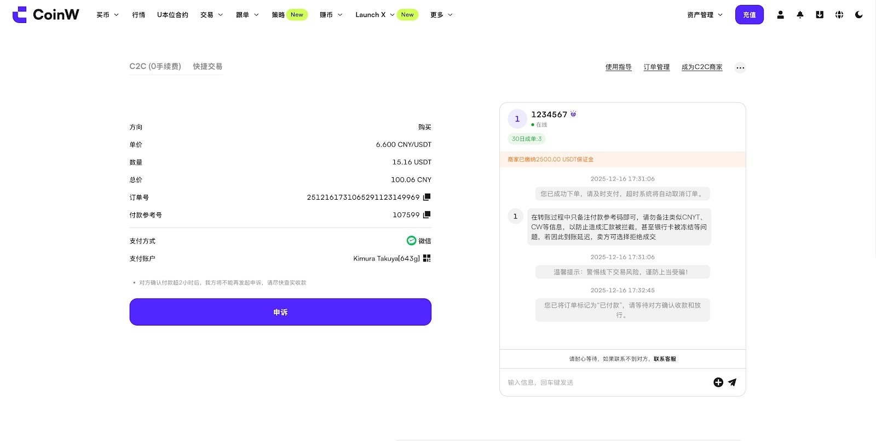Image resolution: width=876 pixels, height=441 pixels.
Task: Send the chat message
Action: click(733, 382)
